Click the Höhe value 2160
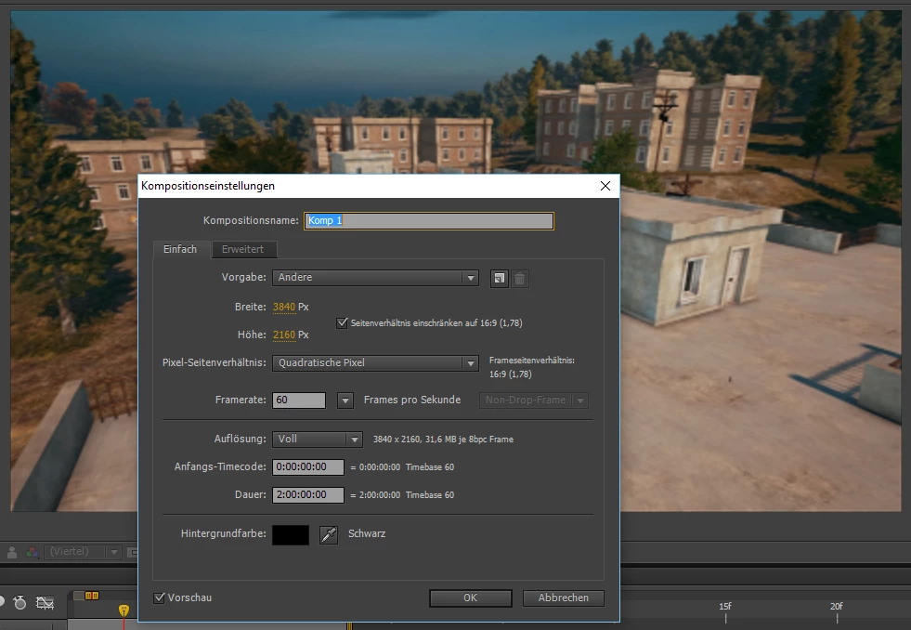This screenshot has width=911, height=630. click(284, 335)
